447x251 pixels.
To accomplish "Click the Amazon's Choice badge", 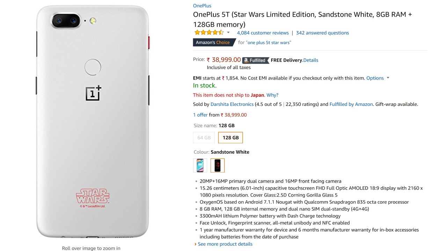I will [214, 43].
